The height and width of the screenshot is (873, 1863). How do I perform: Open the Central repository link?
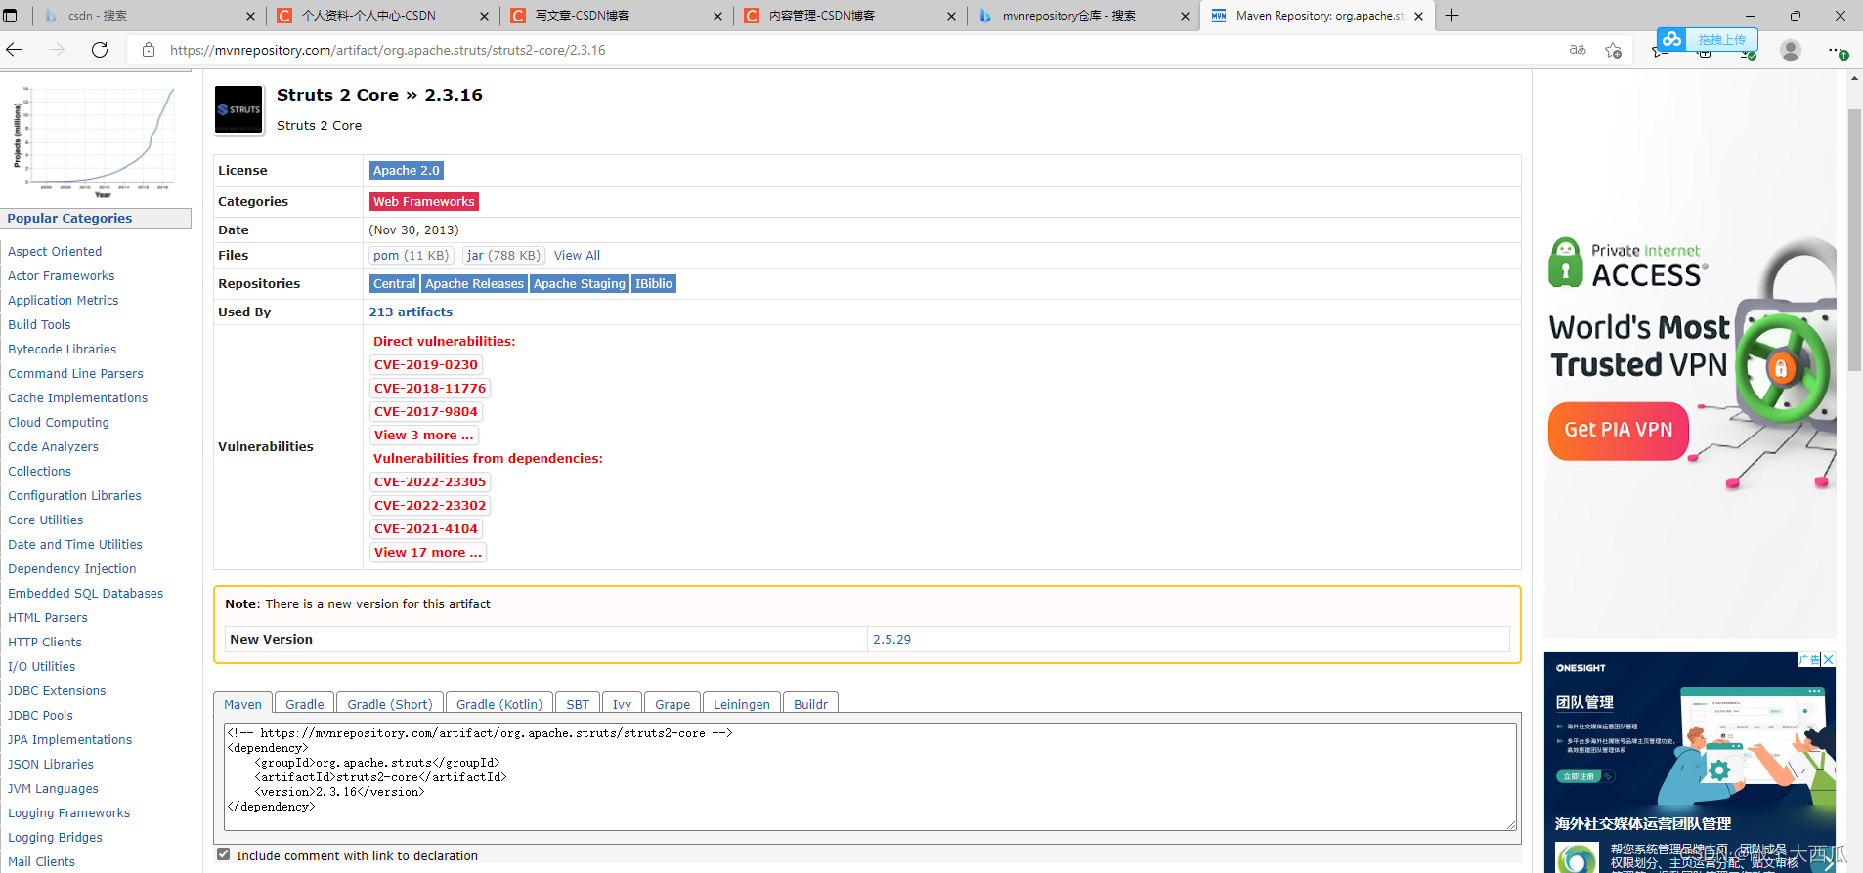pyautogui.click(x=395, y=283)
